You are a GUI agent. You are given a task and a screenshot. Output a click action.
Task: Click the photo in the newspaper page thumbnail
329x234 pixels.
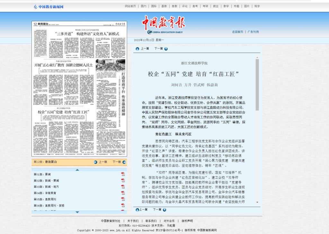click(x=111, y=66)
